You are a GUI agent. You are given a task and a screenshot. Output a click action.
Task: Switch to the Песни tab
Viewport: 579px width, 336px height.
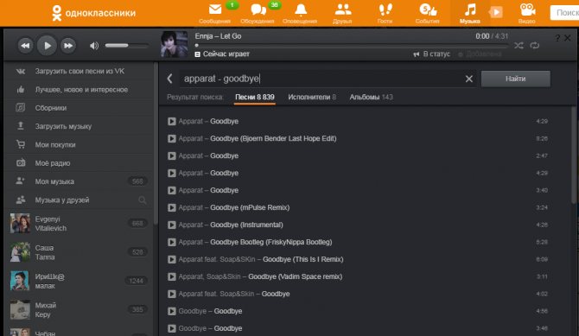[255, 97]
